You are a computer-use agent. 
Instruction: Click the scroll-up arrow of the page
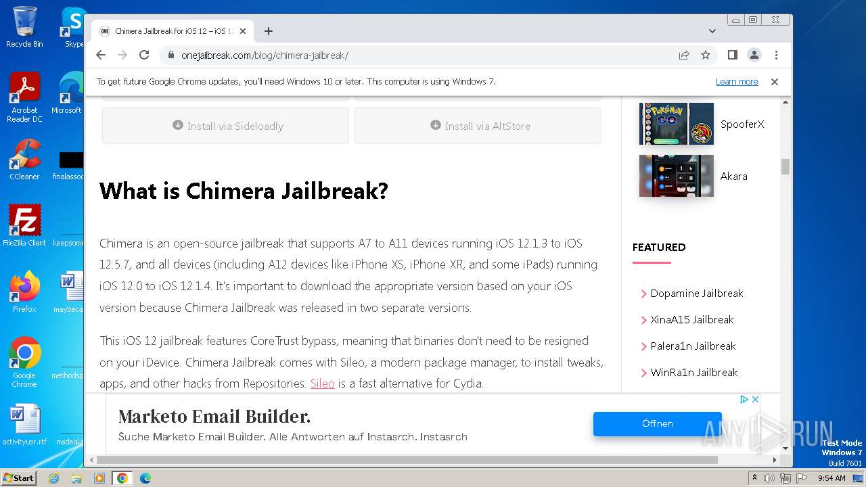[x=785, y=102]
